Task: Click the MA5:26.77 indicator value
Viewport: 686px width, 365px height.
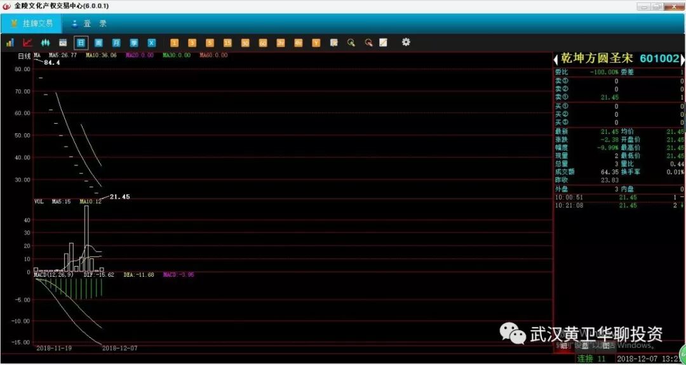Action: 62,55
